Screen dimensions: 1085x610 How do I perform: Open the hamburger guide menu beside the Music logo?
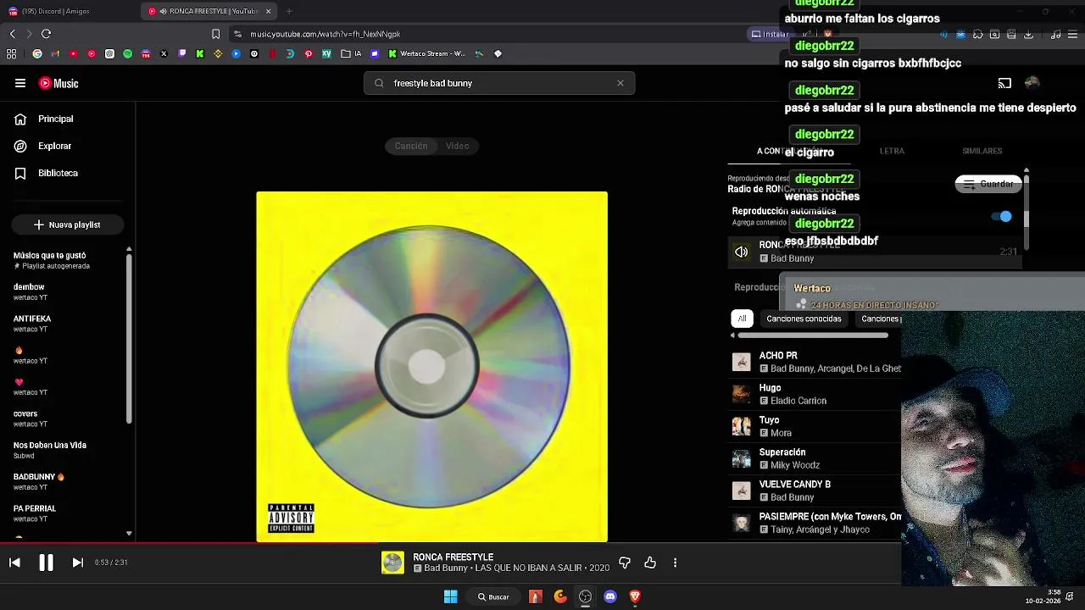coord(20,83)
